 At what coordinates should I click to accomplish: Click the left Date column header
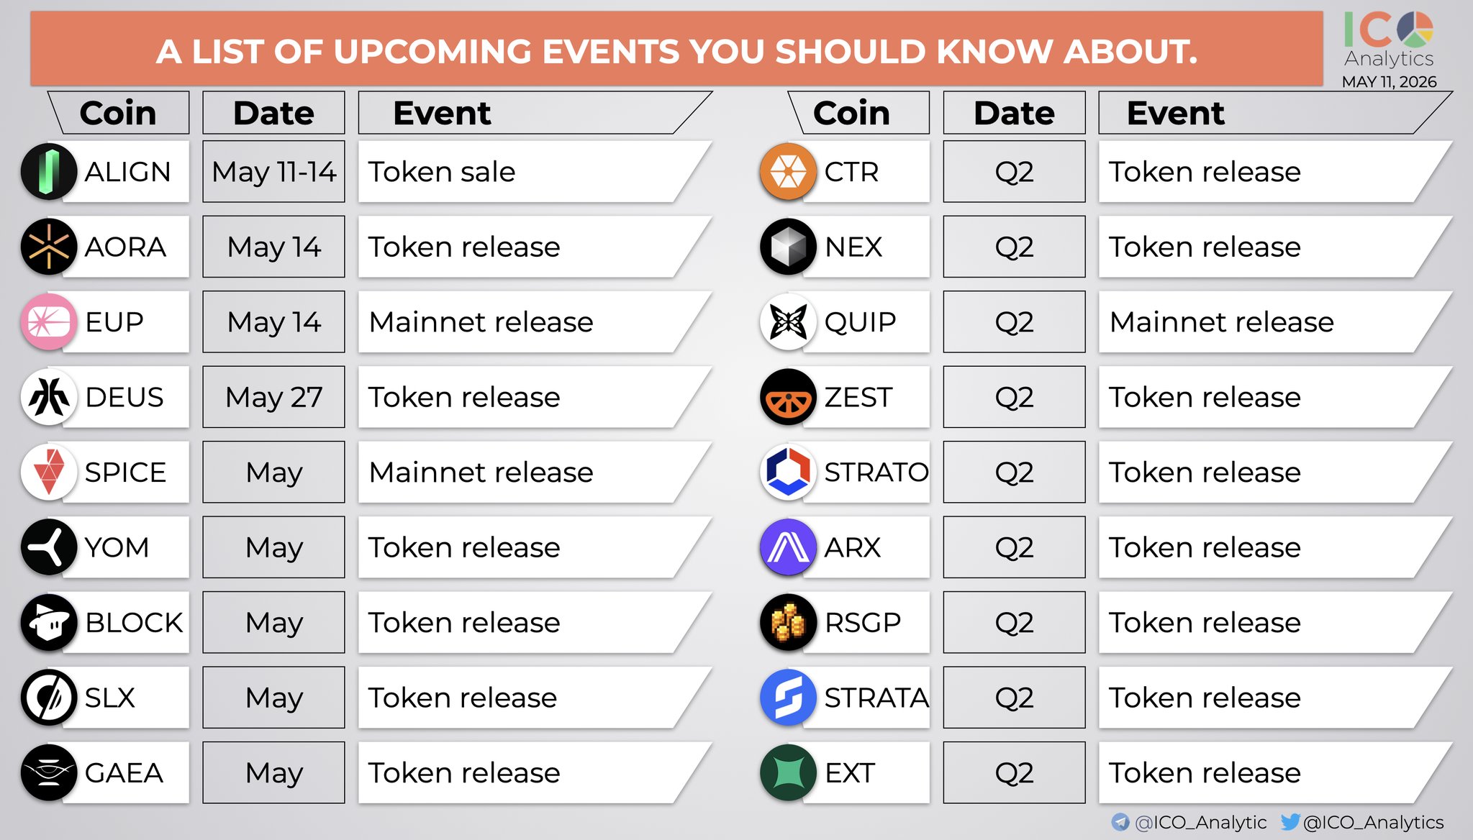(273, 113)
